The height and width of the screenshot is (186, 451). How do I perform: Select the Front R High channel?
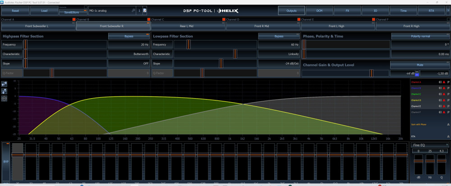pos(413,26)
